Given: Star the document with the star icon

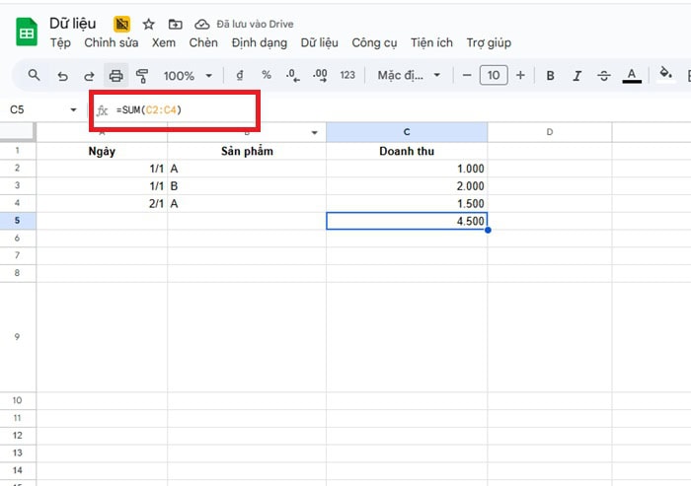Looking at the screenshot, I should point(148,24).
